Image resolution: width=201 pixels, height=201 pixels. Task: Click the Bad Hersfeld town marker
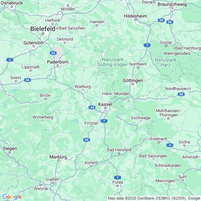tap(119, 153)
